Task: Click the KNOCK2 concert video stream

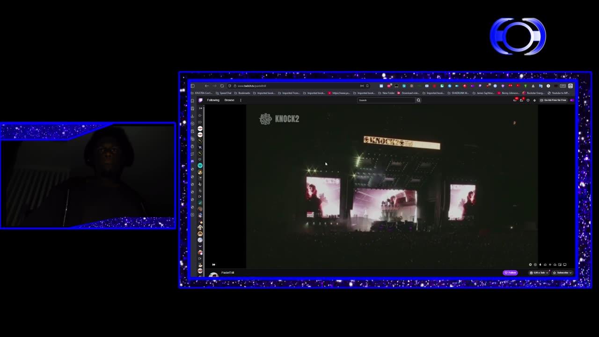Action: [x=392, y=186]
